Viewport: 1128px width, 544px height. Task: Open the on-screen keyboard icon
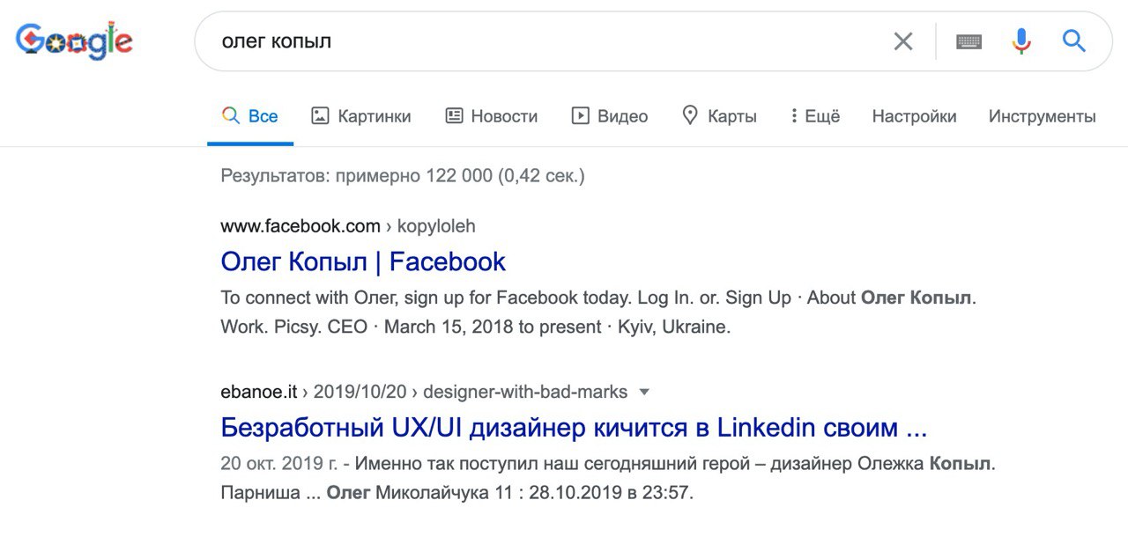pos(968,41)
